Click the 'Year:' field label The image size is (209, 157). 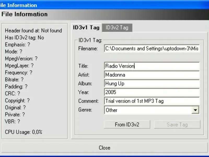tap(84, 92)
